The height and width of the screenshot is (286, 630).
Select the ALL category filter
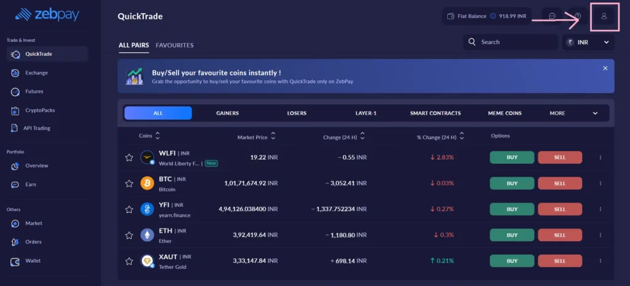click(158, 113)
